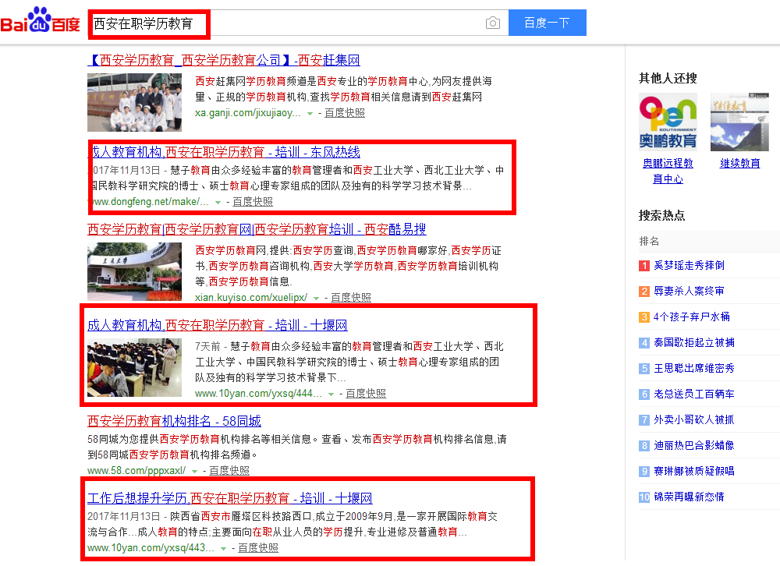Click the 奥鹏教育 logo image
Screen dimensions: 780x566
coord(668,122)
